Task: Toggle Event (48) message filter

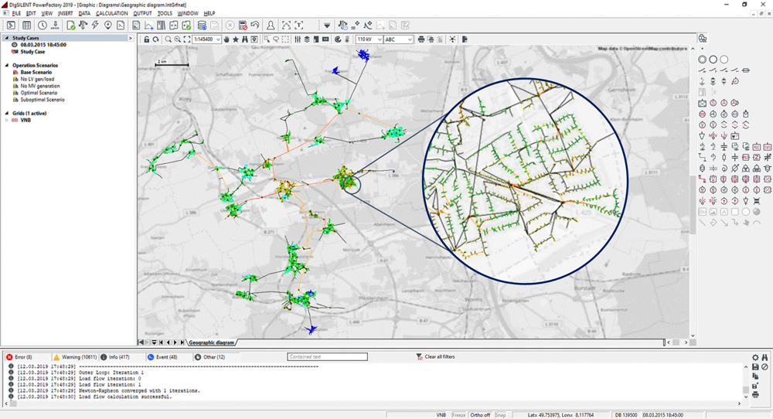Action: pyautogui.click(x=162, y=357)
